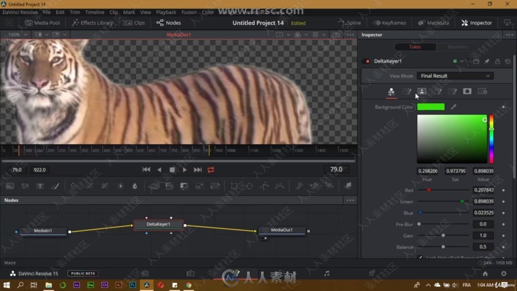Select the MediaIn1 node

[x=43, y=231]
